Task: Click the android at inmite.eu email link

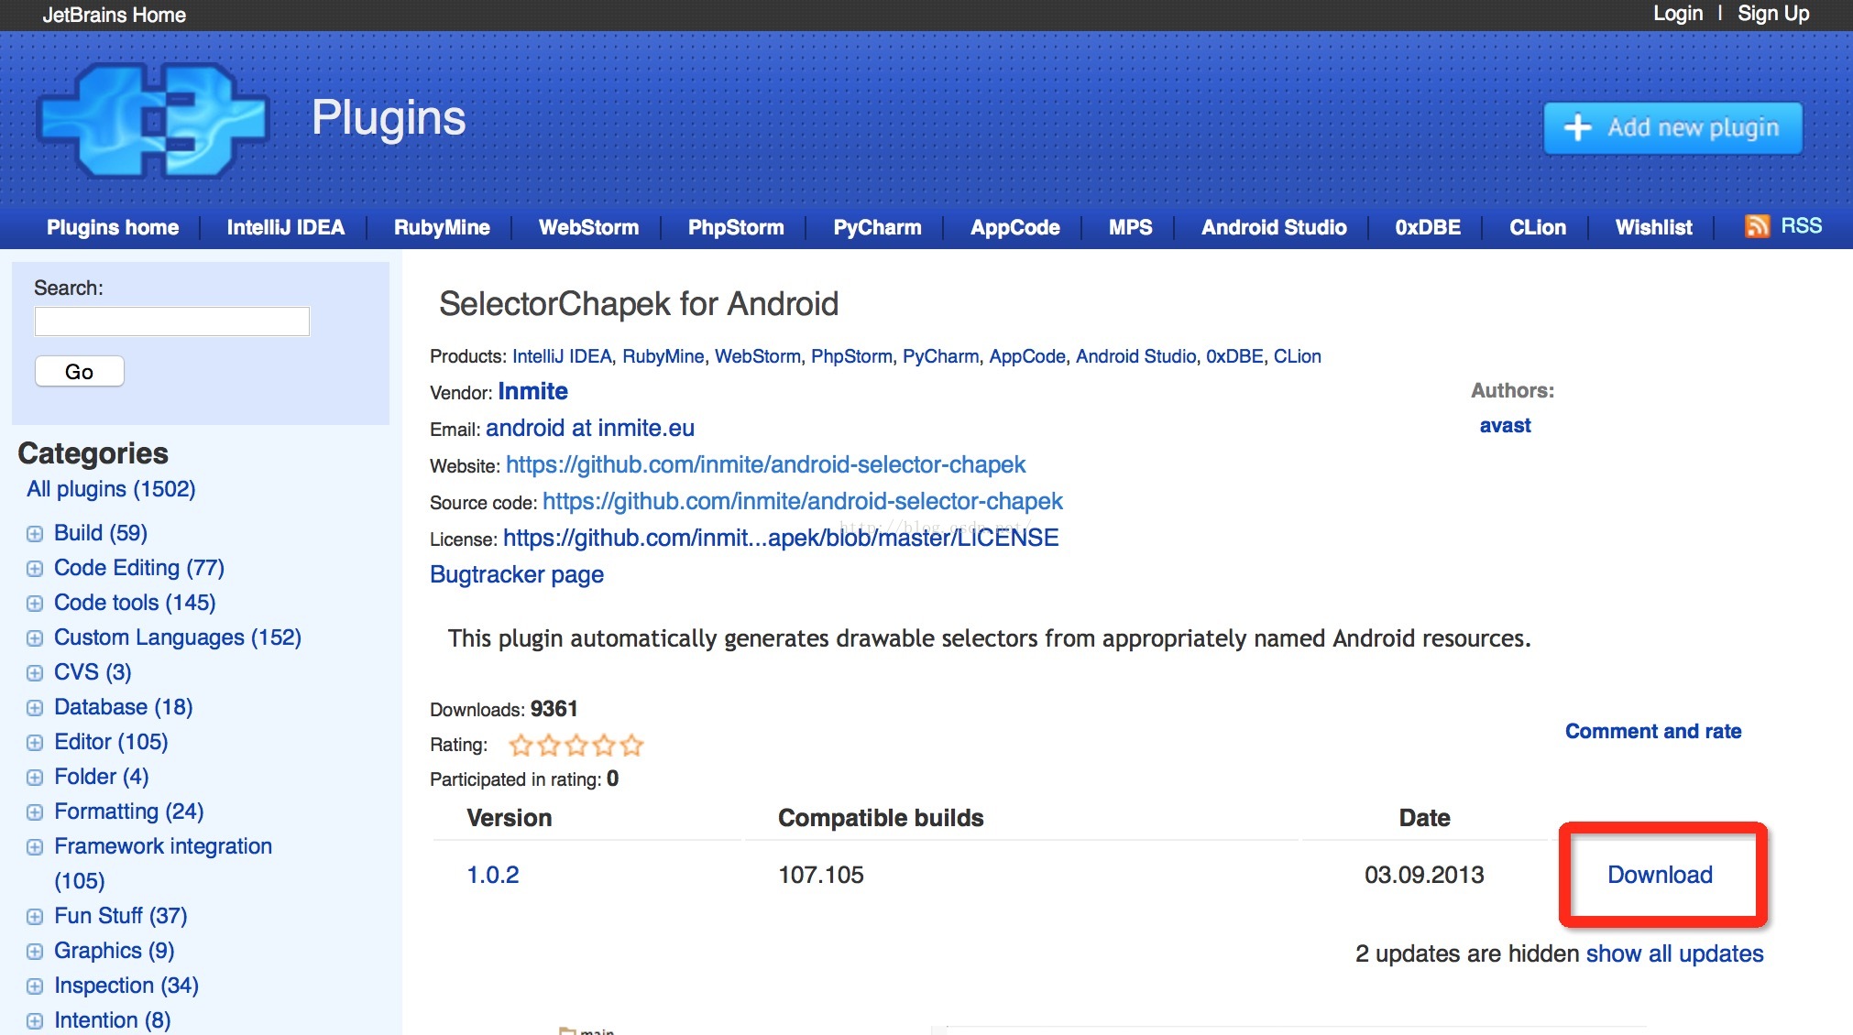Action: tap(590, 428)
